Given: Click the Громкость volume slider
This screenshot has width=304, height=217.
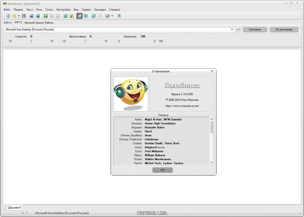Looking at the screenshot, I should click(x=139, y=41).
